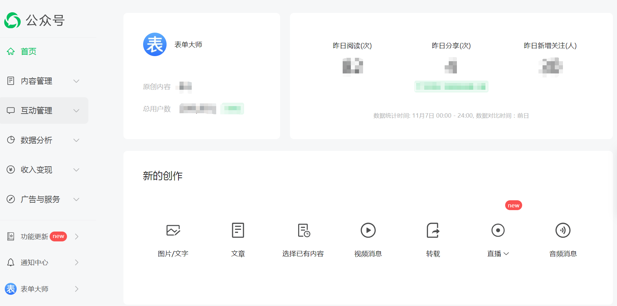The height and width of the screenshot is (306, 617).
Task: Create new 图片/文字 post
Action: click(x=173, y=254)
